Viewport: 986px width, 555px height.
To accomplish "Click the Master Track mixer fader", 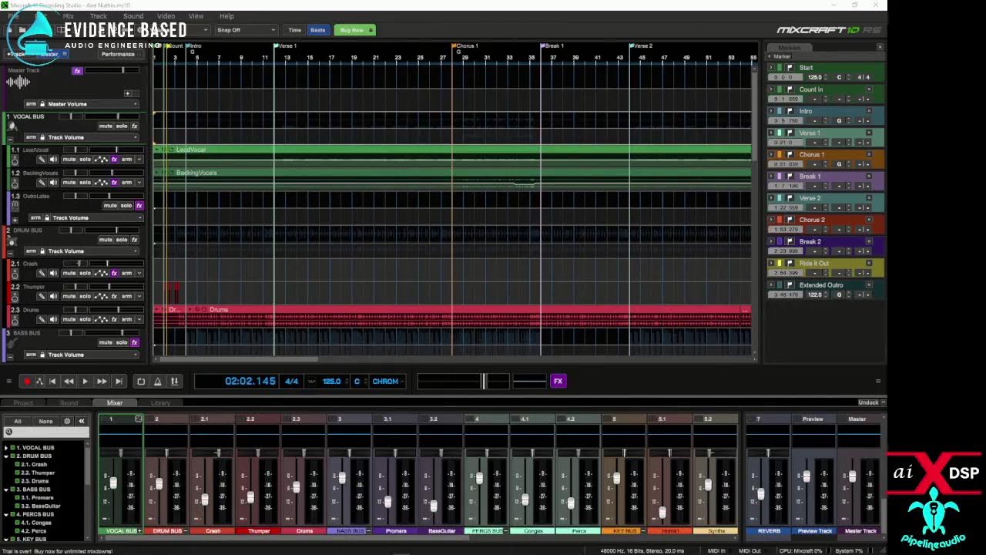I will [852, 477].
